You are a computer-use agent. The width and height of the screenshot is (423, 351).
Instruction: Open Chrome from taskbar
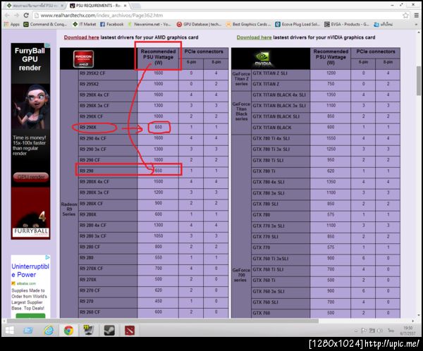[x=68, y=331]
